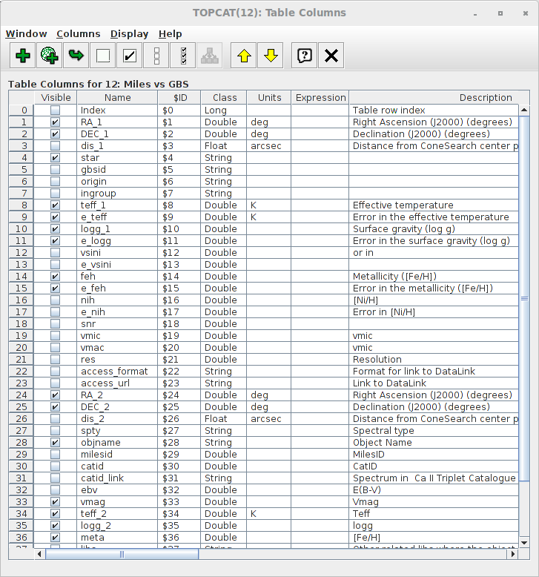Image resolution: width=539 pixels, height=577 pixels.
Task: Click the 'Spectral type' description cell
Action: tap(434, 431)
